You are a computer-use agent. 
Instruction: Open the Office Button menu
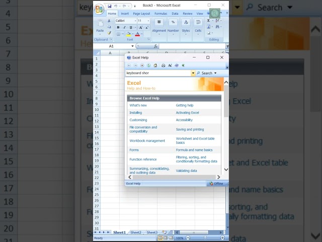99,10
